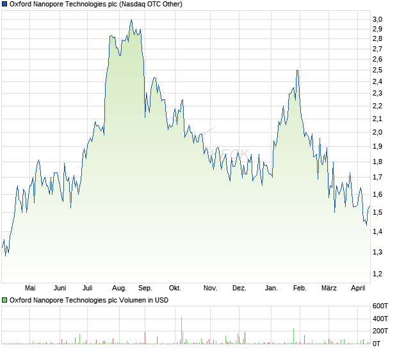
Task: Click the 200T volume axis label
Action: point(381,331)
